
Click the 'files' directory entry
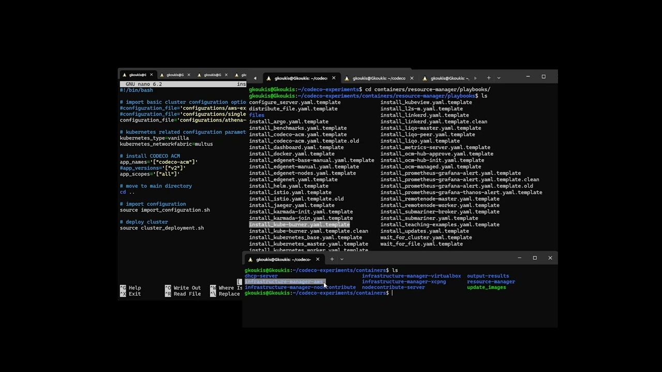tap(257, 115)
